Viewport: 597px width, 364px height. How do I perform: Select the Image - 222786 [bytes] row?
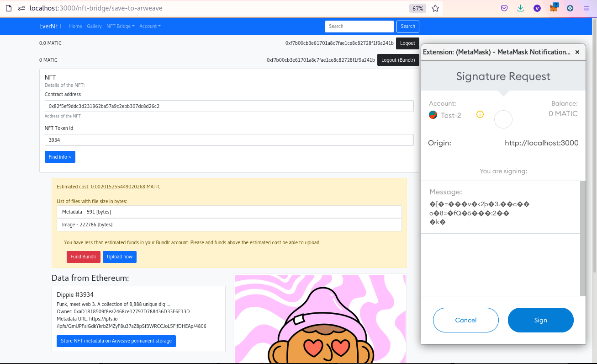point(229,225)
